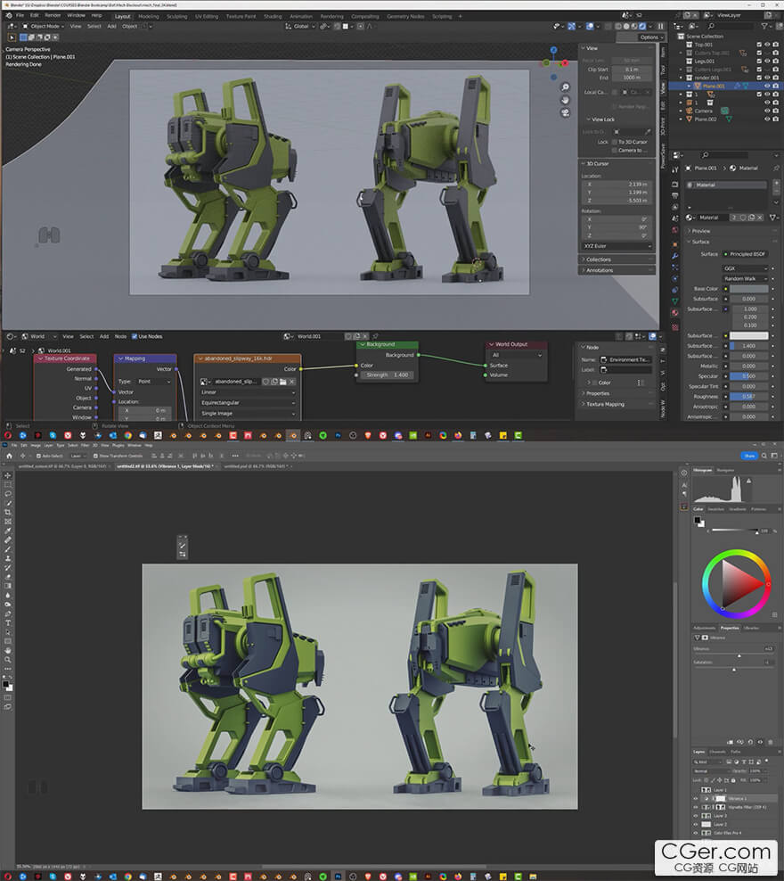
Task: Toggle Blender camera view gizmo icon
Action: pyautogui.click(x=565, y=113)
